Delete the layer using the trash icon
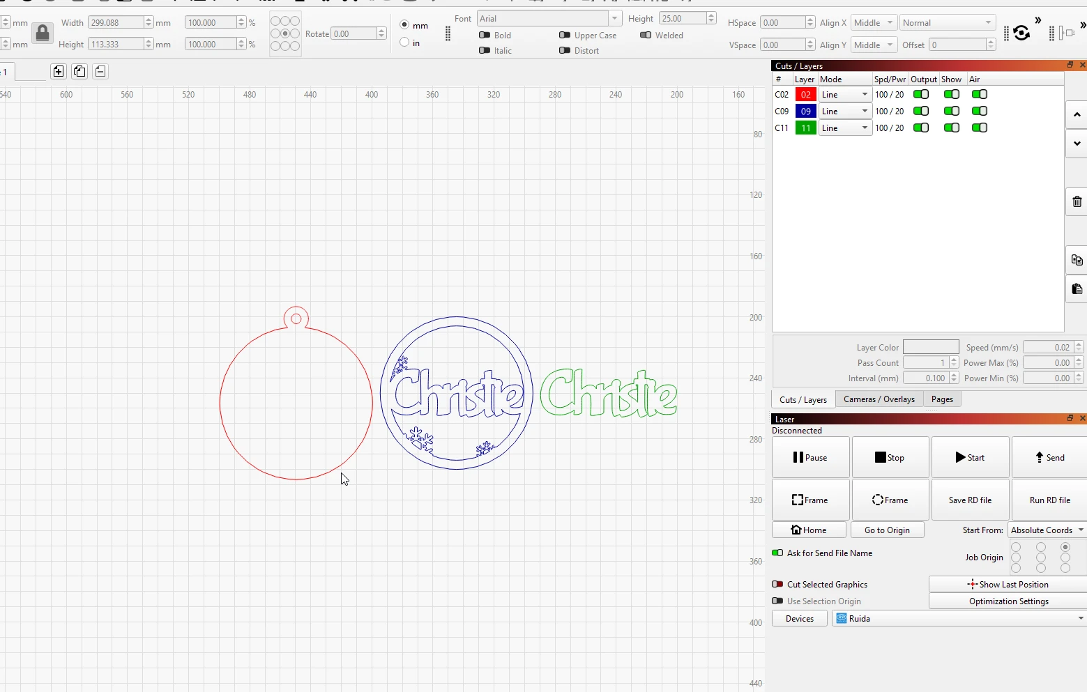Viewport: 1087px width, 692px height. [x=1077, y=202]
